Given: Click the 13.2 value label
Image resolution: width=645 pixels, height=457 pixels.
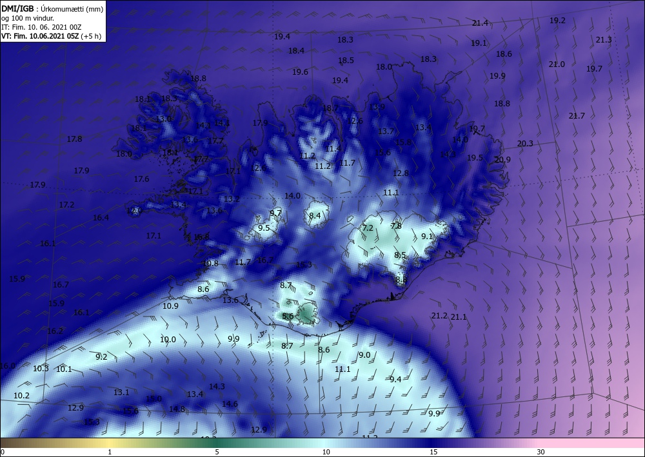Looking at the screenshot, I should (232, 199).
